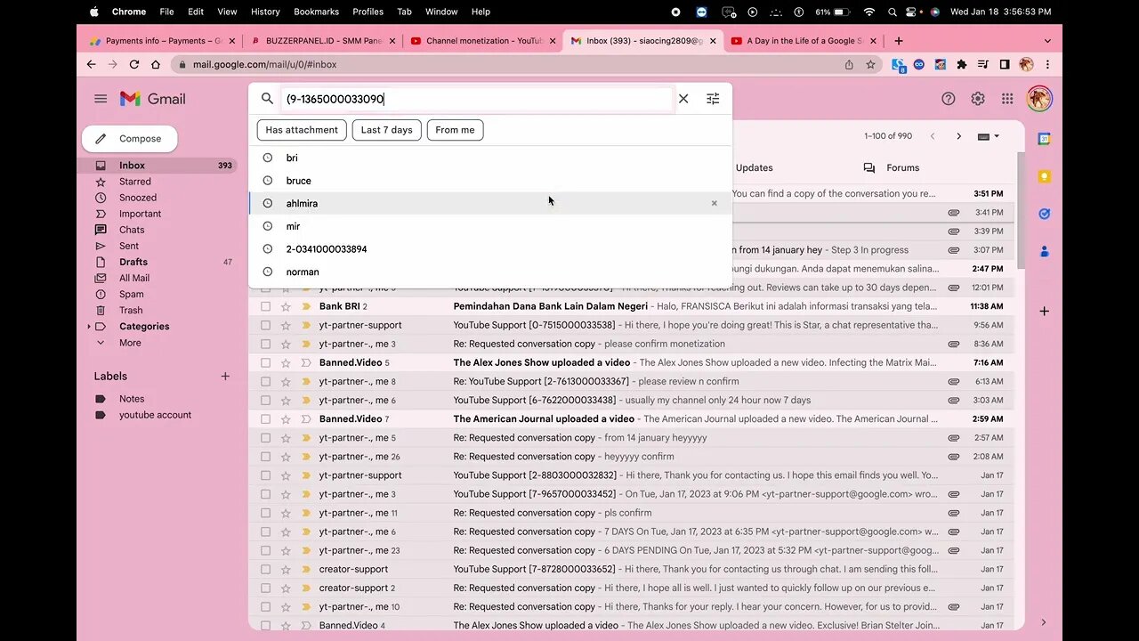
Task: Open a new Chrome tab
Action: click(899, 41)
